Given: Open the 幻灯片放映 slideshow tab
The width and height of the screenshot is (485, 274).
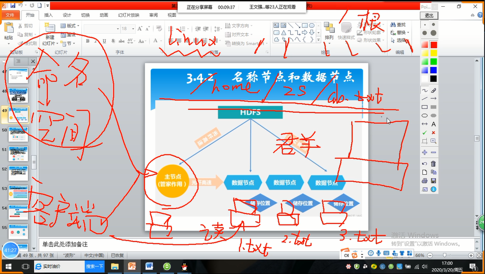Looking at the screenshot, I should coord(128,15).
